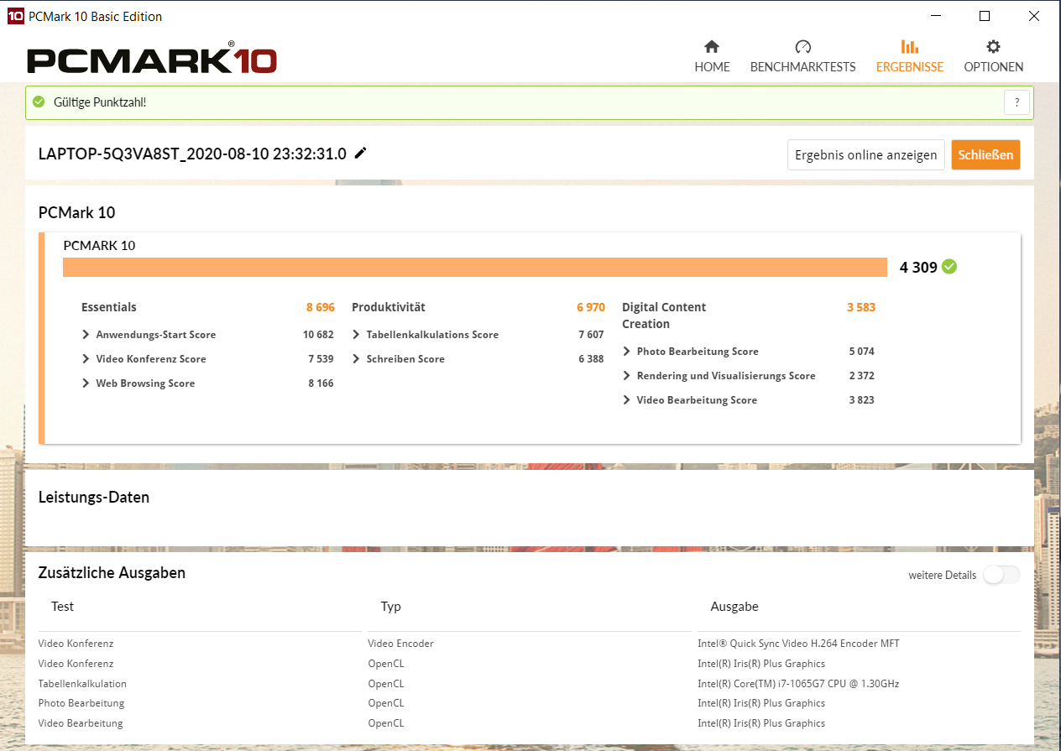The image size is (1061, 751).
Task: Click the Gültige Punktzahl! message text
Action: click(100, 102)
